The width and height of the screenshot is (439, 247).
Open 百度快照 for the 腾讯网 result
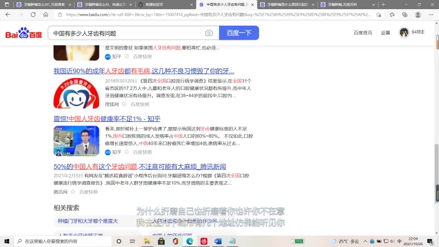[x=88, y=192]
